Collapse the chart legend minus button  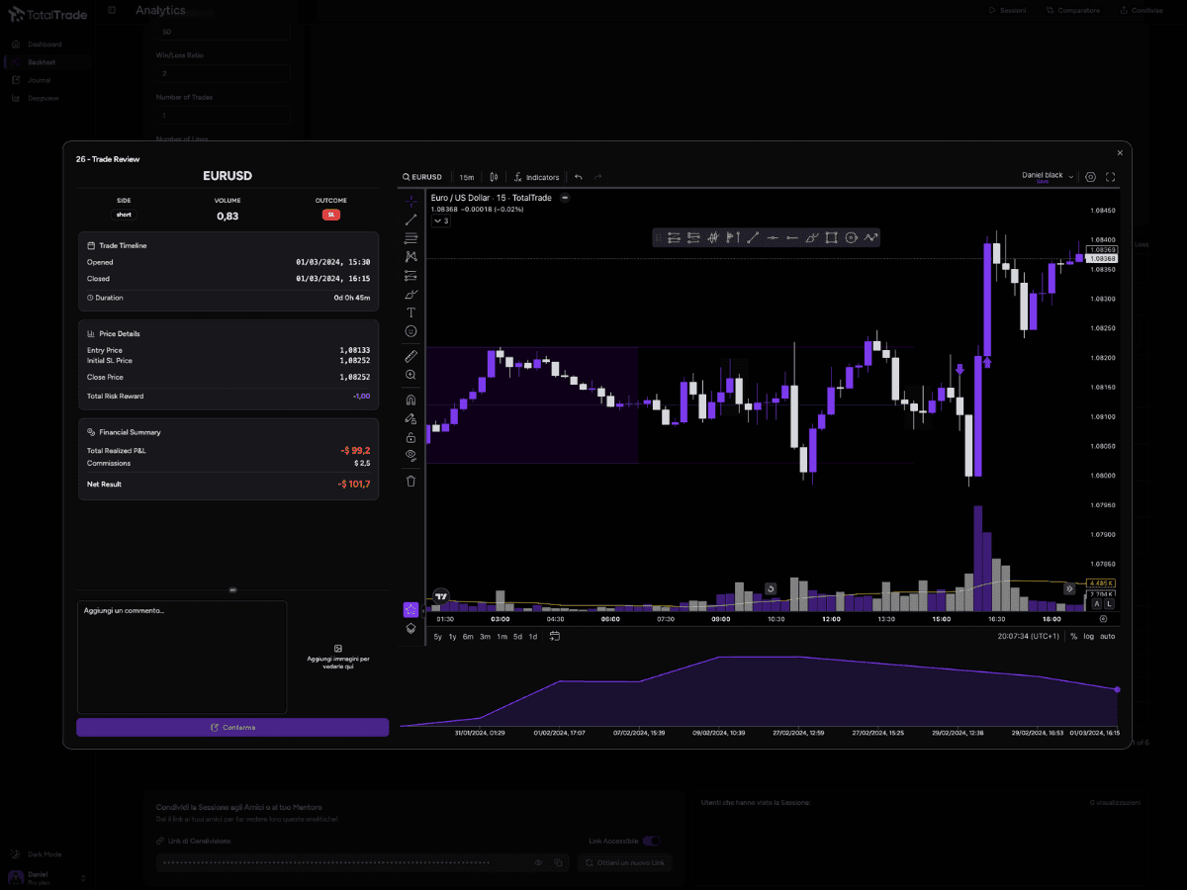pos(565,198)
